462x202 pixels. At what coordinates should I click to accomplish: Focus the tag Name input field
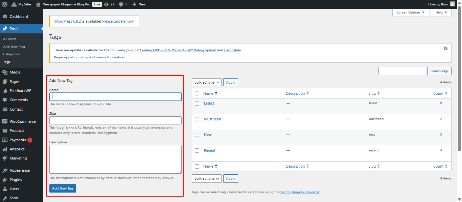coord(115,97)
